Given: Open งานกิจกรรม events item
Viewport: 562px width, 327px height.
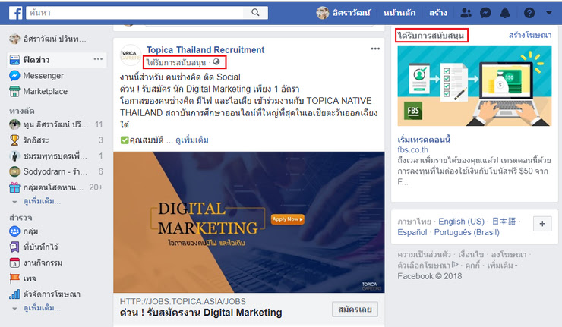Looking at the screenshot, I should (43, 263).
